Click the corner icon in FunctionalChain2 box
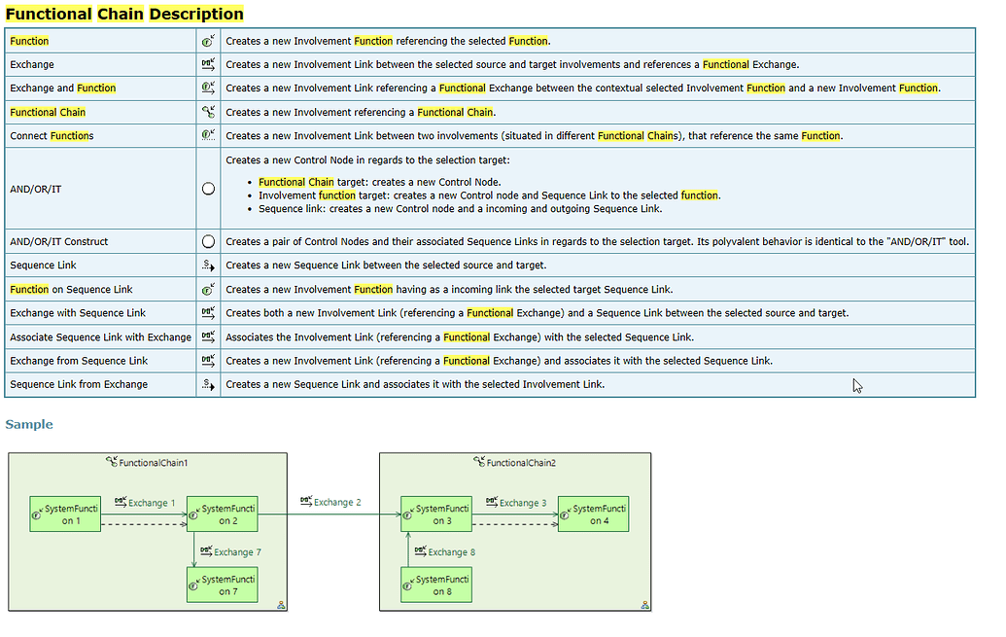Image resolution: width=1006 pixels, height=637 pixels. [x=644, y=605]
